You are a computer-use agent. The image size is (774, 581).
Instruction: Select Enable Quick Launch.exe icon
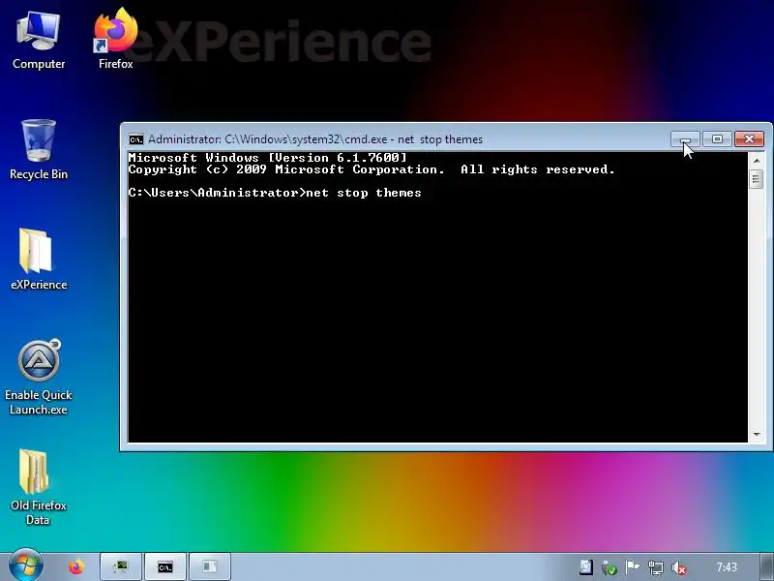click(x=39, y=378)
